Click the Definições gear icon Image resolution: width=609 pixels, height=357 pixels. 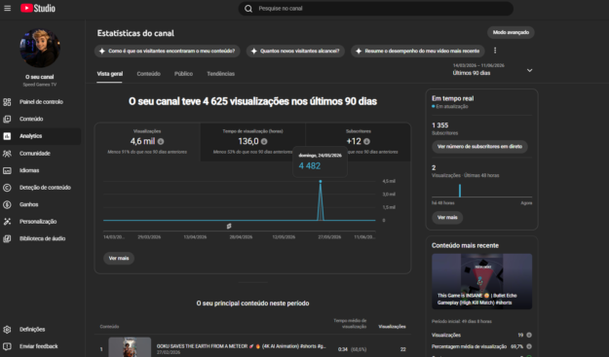(7, 330)
